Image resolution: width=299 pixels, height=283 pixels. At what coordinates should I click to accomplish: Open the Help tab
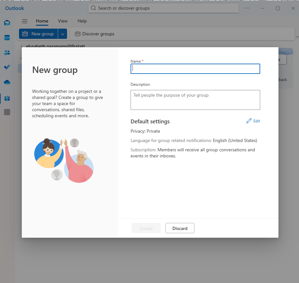click(82, 21)
